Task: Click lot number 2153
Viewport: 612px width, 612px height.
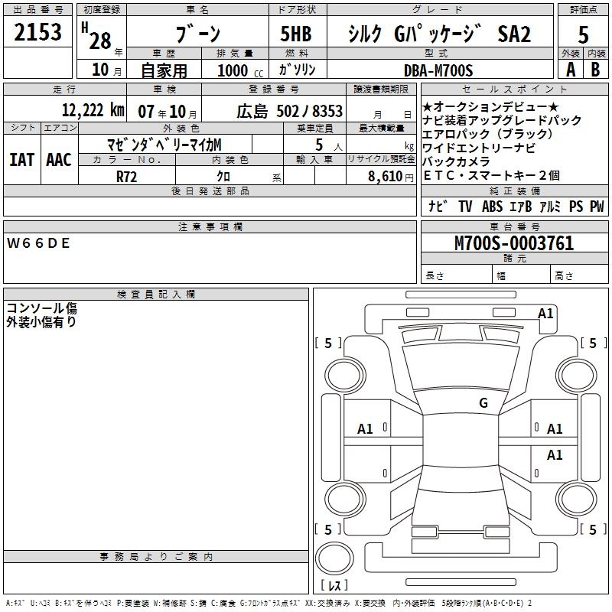Action: 37,32
